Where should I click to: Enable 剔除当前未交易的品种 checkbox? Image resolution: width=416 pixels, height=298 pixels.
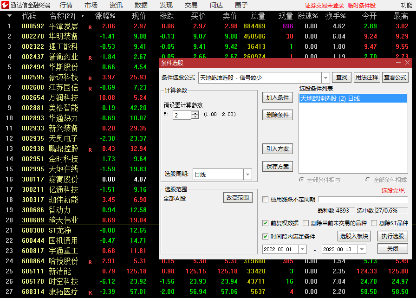[305, 223]
